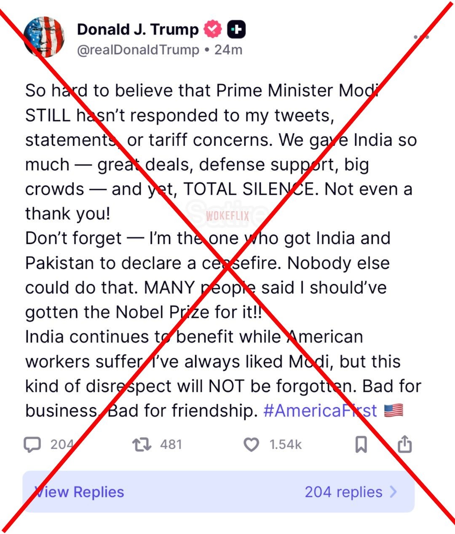
Task: Click the 1.54k likes count
Action: click(285, 445)
